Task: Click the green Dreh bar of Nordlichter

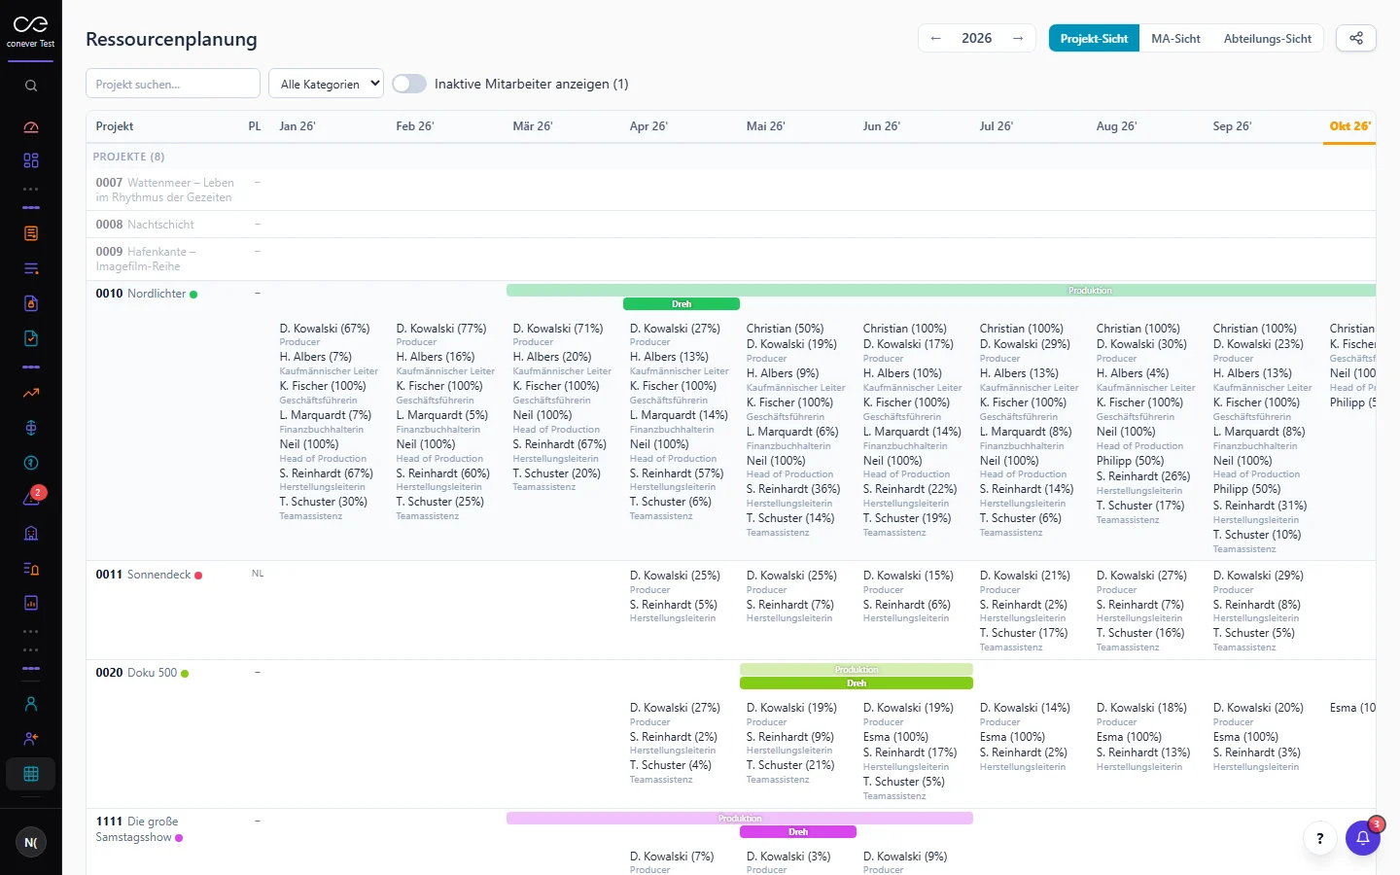Action: 682,304
